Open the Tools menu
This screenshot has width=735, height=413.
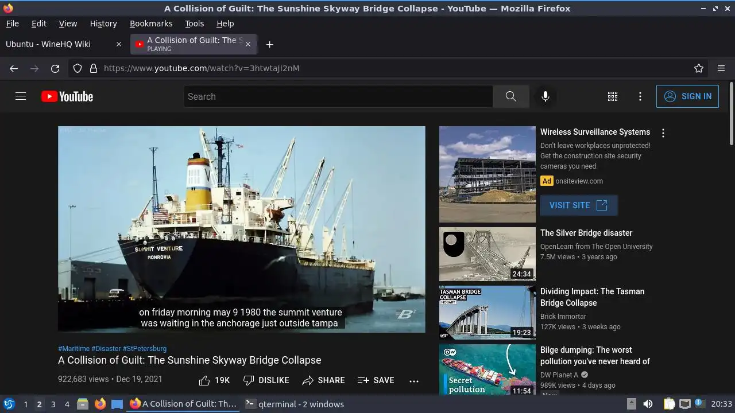[195, 24]
